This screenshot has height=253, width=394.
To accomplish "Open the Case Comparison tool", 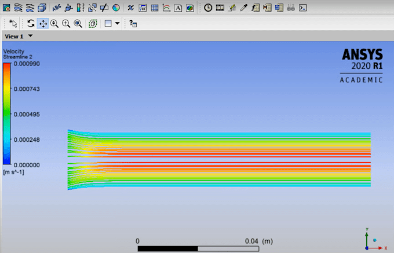I will point(291,8).
